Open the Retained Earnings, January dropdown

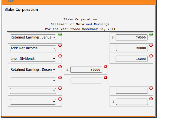(x=33, y=37)
